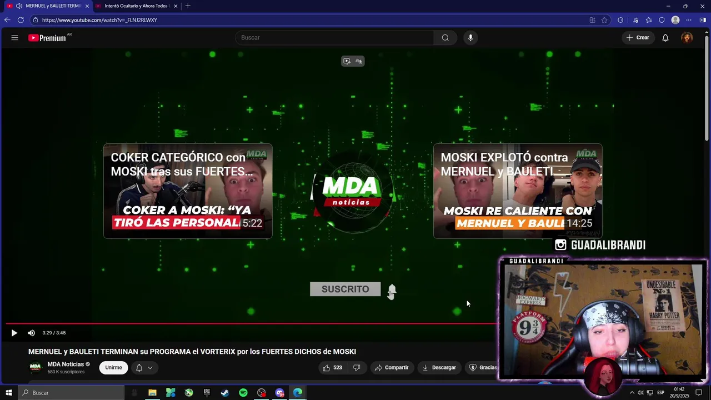The height and width of the screenshot is (400, 711).
Task: Focus the YouTube Buscar search field
Action: click(334, 38)
